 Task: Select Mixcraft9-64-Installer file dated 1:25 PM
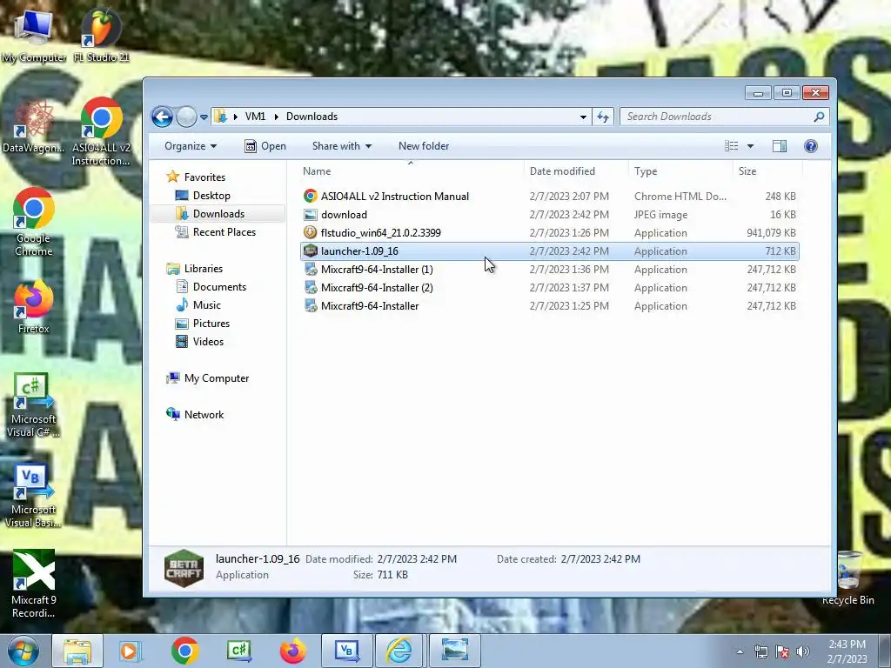pyautogui.click(x=550, y=306)
